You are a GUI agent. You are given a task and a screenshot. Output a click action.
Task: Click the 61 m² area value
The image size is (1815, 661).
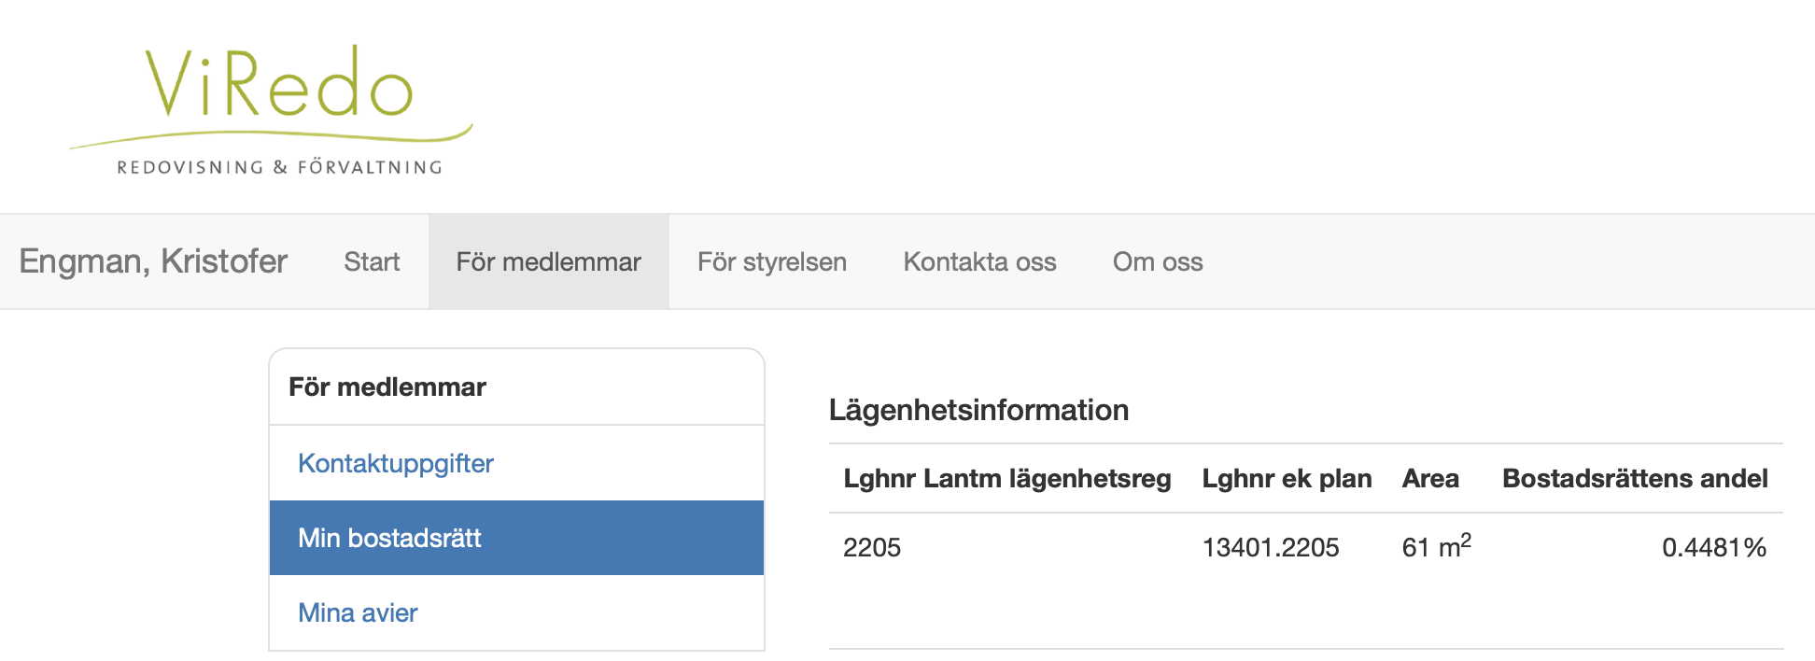[1435, 547]
